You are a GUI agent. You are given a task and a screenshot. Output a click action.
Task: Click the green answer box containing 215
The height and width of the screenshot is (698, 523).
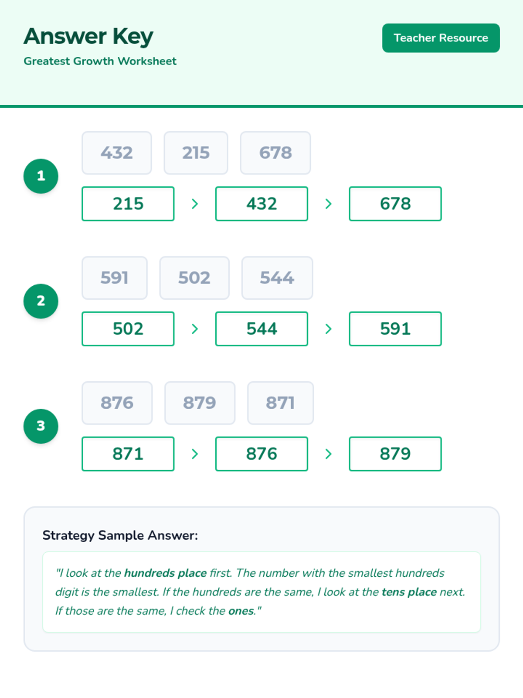[x=128, y=204]
